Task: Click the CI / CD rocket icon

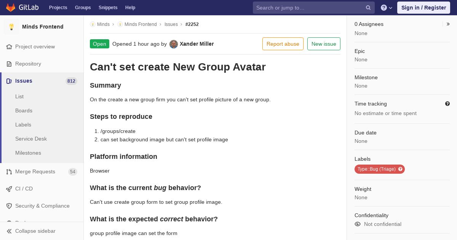Action: [9, 189]
